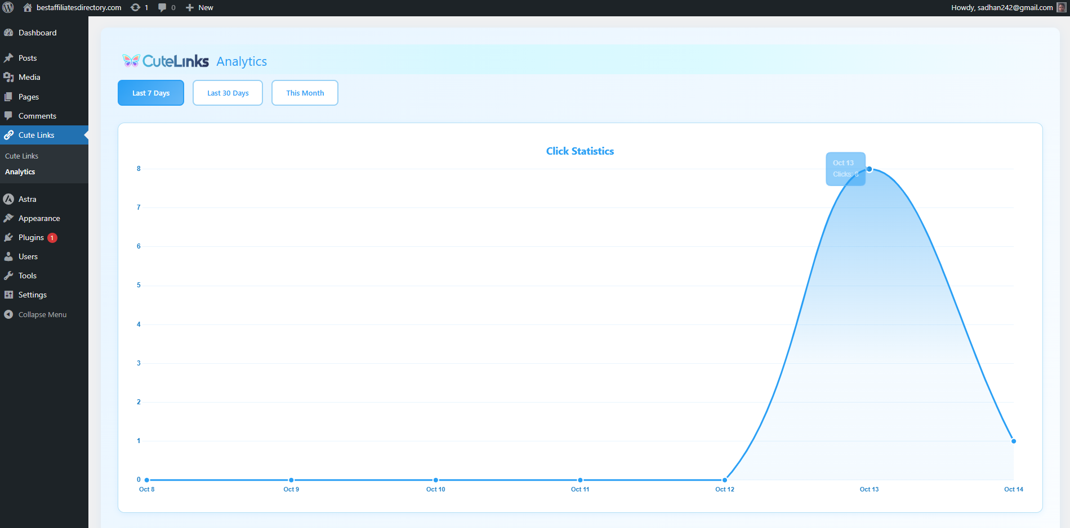Click the Dashboard gauge icon
This screenshot has width=1070, height=528.
click(8, 33)
